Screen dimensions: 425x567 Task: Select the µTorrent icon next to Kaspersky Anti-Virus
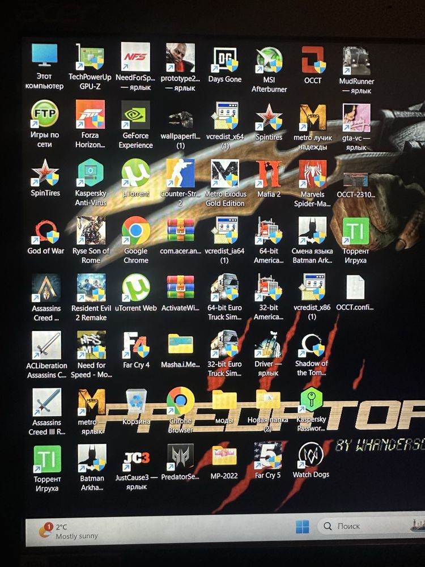point(136,173)
